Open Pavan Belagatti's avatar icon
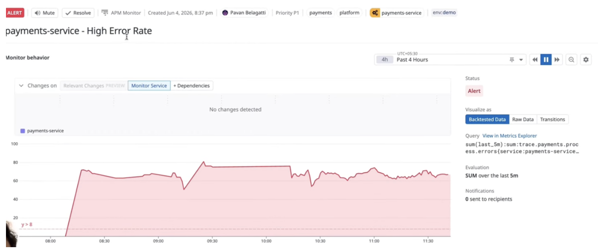The width and height of the screenshot is (598, 251). pyautogui.click(x=225, y=13)
